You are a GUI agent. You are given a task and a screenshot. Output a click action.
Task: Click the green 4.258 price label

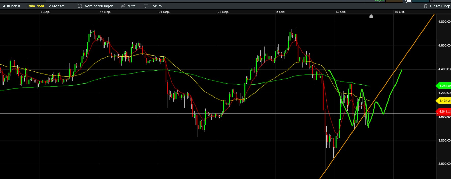[444, 86]
